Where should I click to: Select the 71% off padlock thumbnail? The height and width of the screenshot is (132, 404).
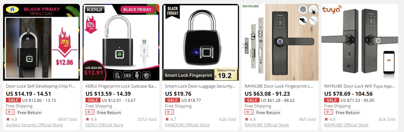(x=41, y=42)
